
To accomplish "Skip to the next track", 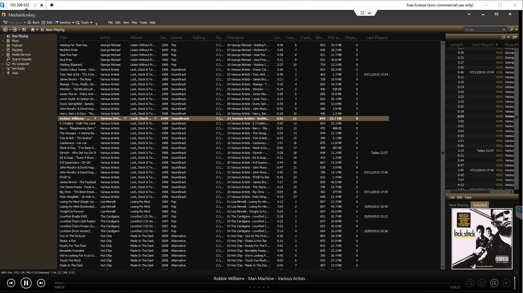I will [x=41, y=283].
